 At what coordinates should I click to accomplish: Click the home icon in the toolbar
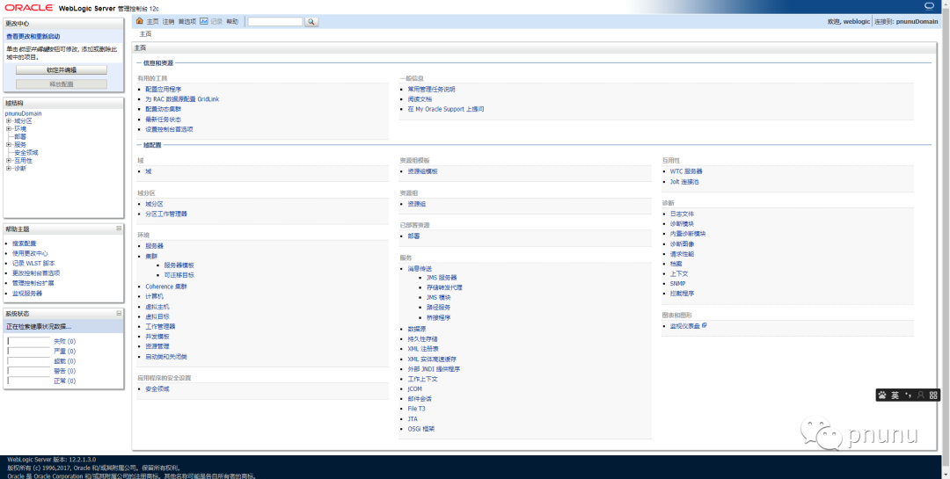tap(140, 21)
